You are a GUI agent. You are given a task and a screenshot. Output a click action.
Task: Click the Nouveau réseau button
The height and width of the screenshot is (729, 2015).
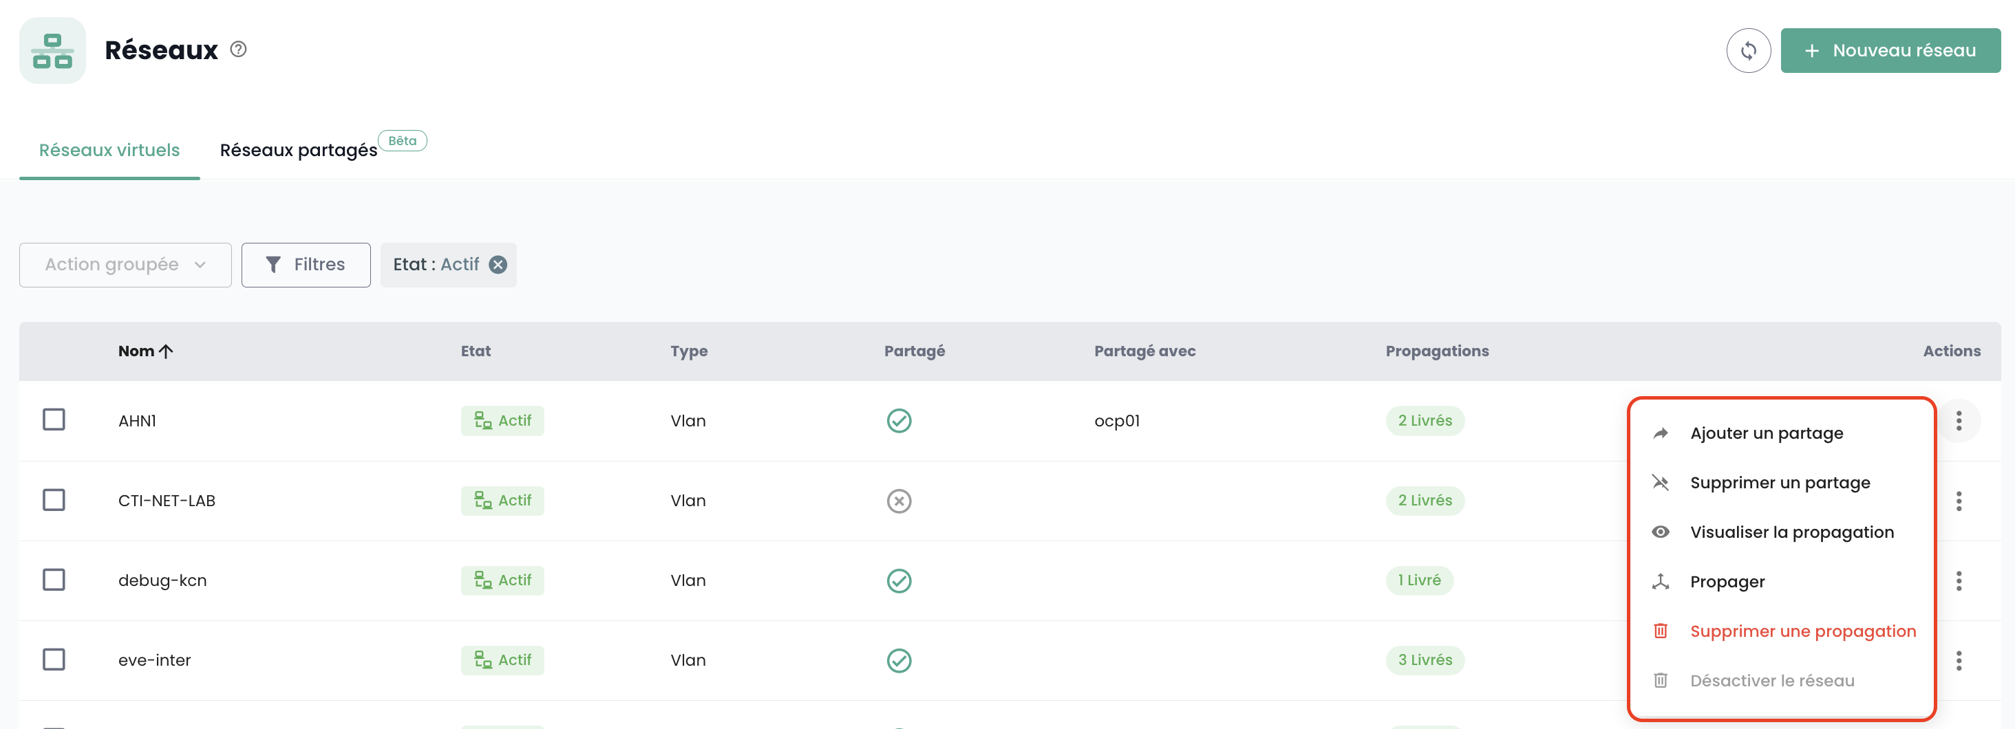(x=1890, y=51)
